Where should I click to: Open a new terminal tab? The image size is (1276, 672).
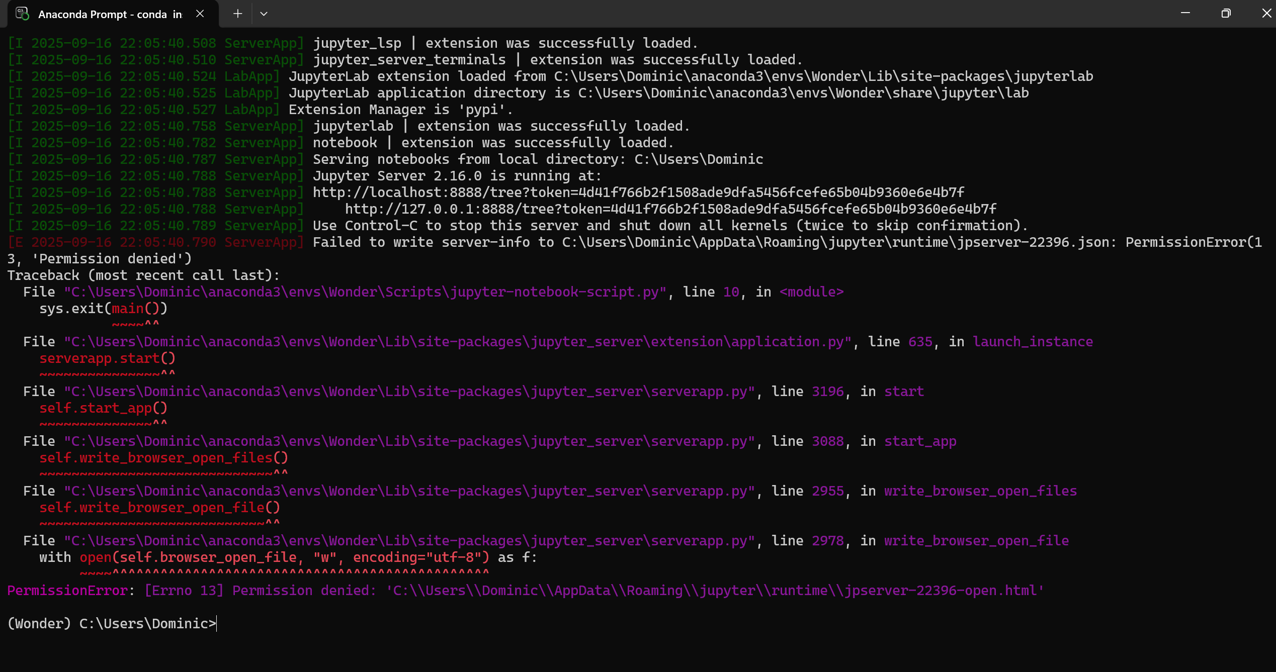(237, 14)
